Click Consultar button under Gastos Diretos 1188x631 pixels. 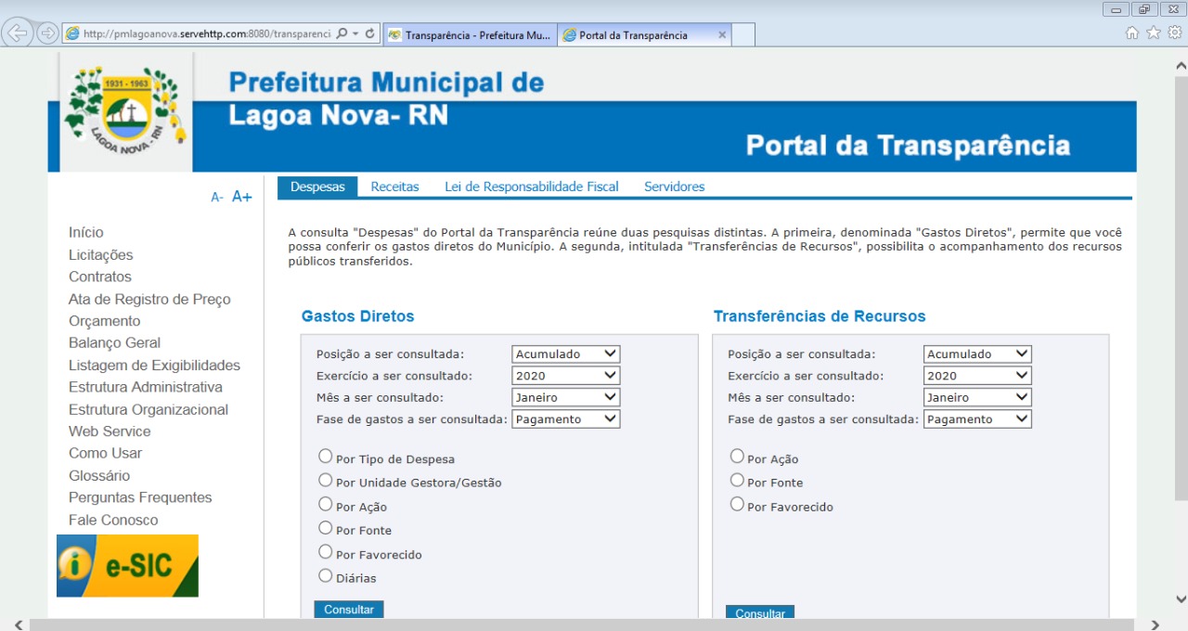coord(349,610)
